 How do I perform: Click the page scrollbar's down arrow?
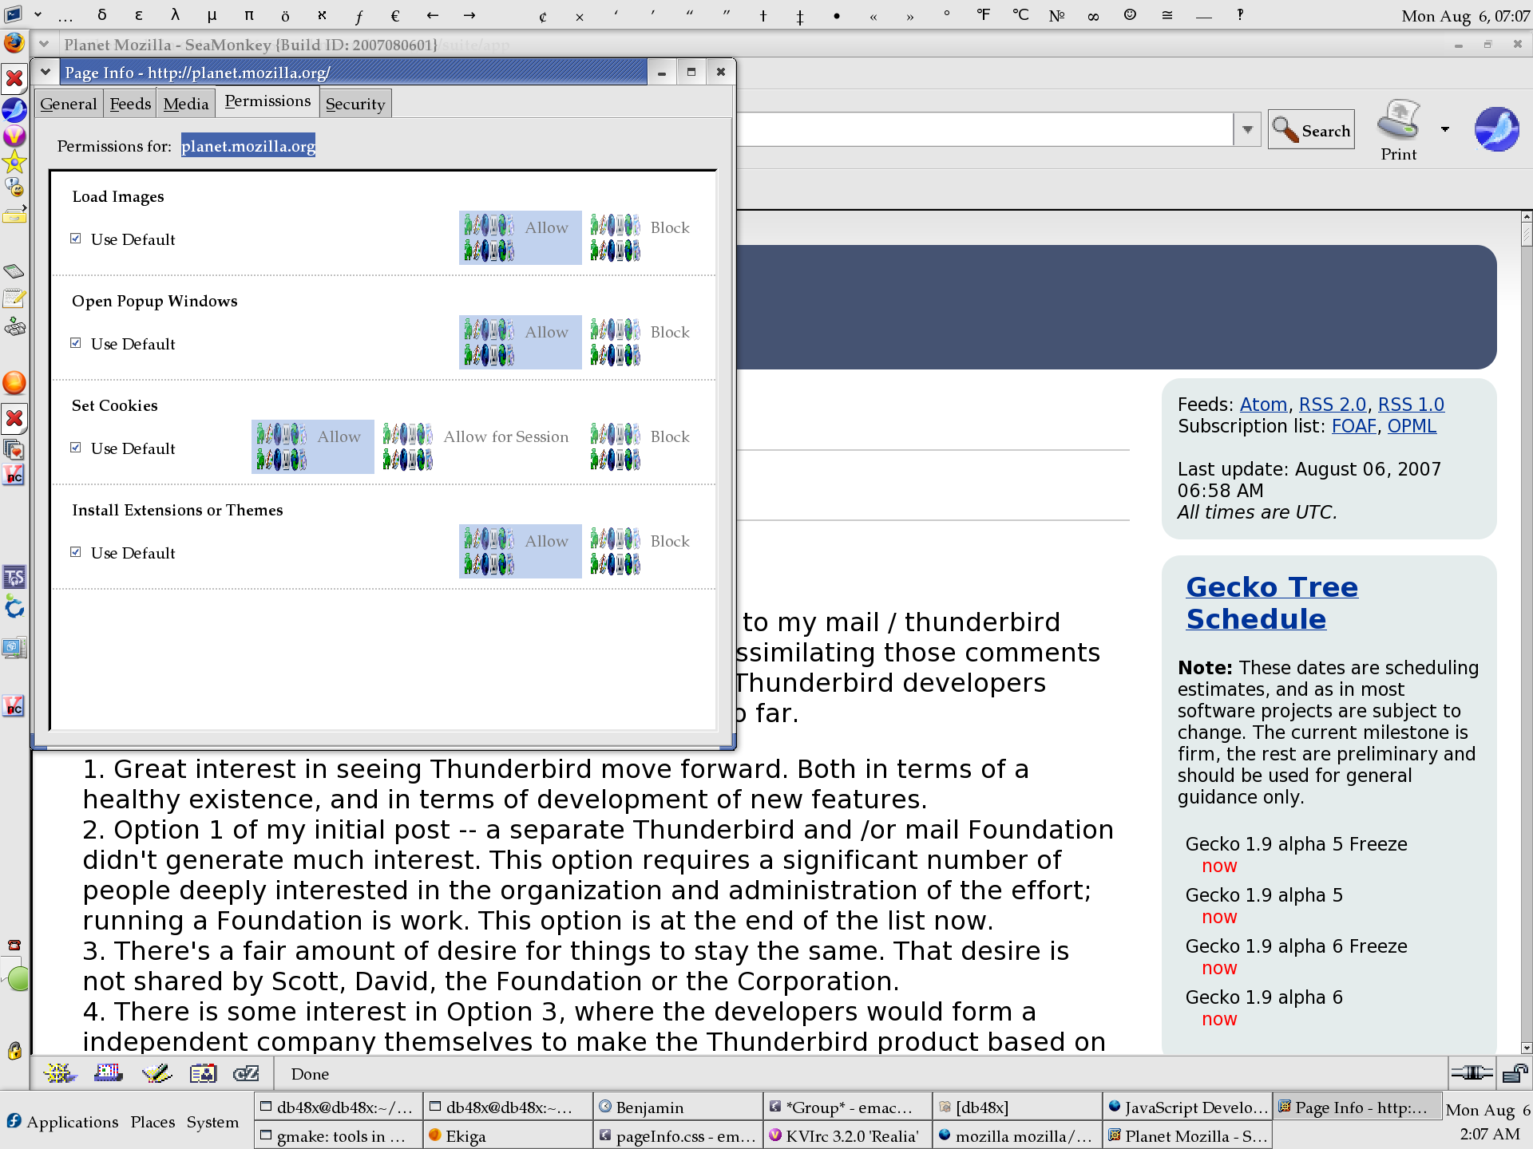pyautogui.click(x=1526, y=1048)
